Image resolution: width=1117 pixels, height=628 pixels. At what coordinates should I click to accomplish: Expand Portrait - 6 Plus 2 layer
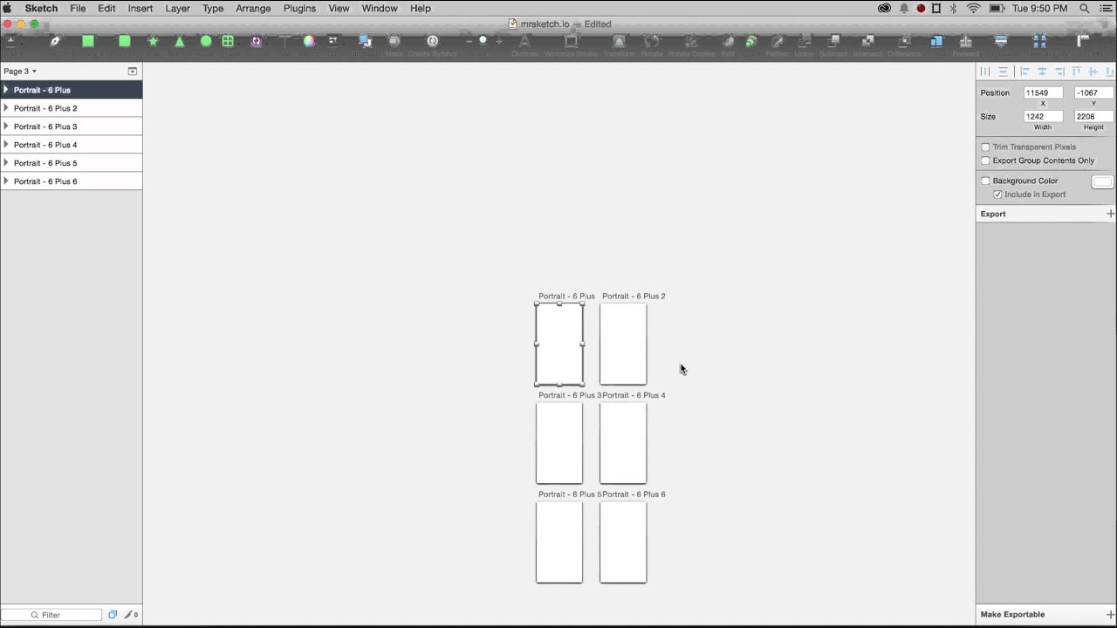point(6,108)
